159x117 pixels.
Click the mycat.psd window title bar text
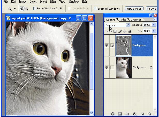(x=43, y=18)
